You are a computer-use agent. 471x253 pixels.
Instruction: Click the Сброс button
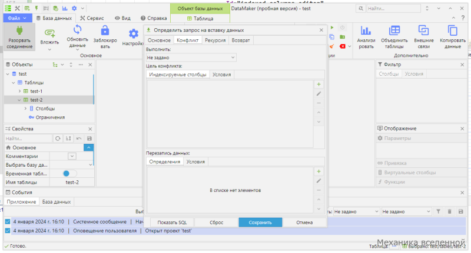pyautogui.click(x=216, y=222)
